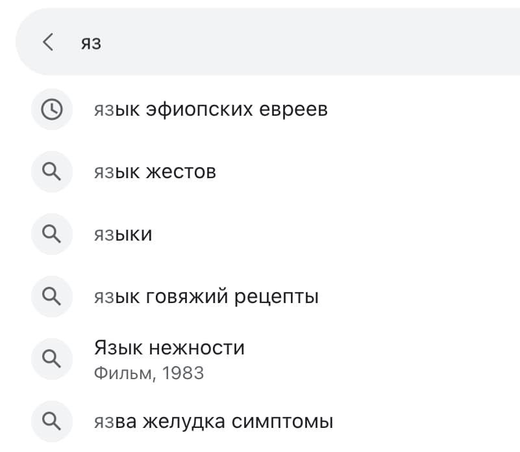Select the suggestion 'язва желудка симптомы'
The image size is (520, 452).
(214, 421)
